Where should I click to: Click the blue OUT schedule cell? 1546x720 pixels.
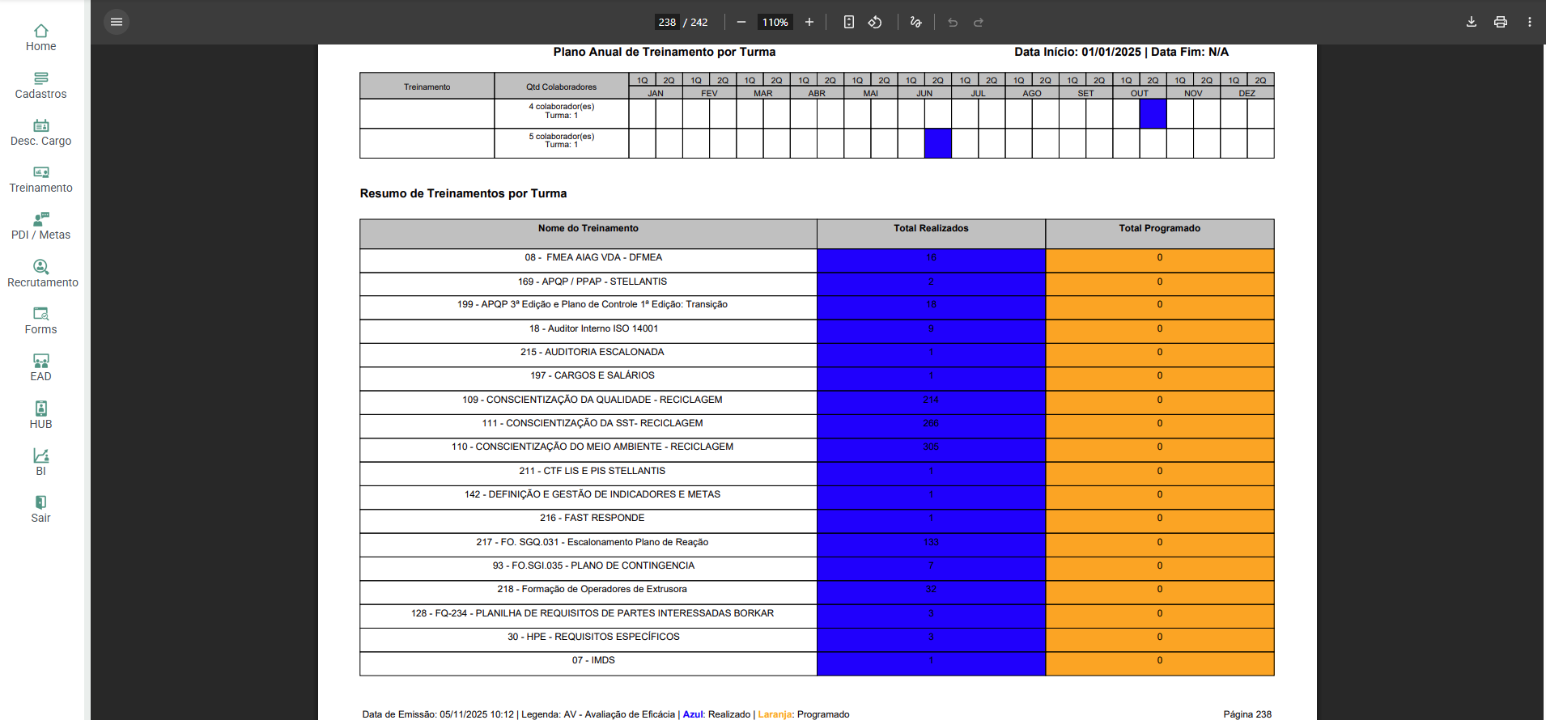tap(1153, 113)
